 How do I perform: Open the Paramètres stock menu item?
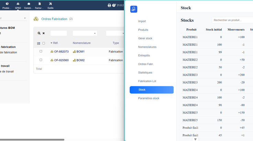point(148,98)
